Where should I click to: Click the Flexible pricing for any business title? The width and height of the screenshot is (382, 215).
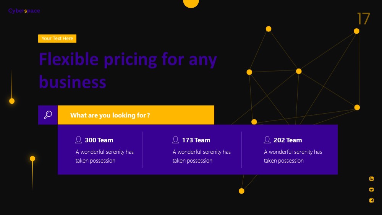click(128, 70)
